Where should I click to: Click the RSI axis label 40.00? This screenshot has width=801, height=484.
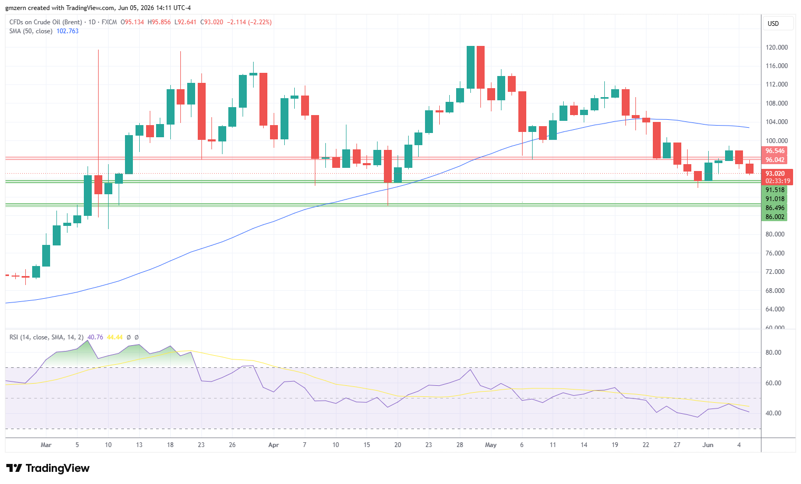click(x=774, y=413)
